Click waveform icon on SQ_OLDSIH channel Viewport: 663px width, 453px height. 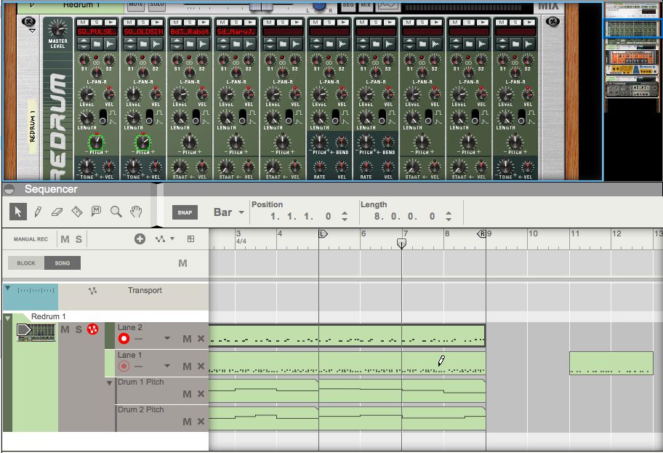click(157, 44)
